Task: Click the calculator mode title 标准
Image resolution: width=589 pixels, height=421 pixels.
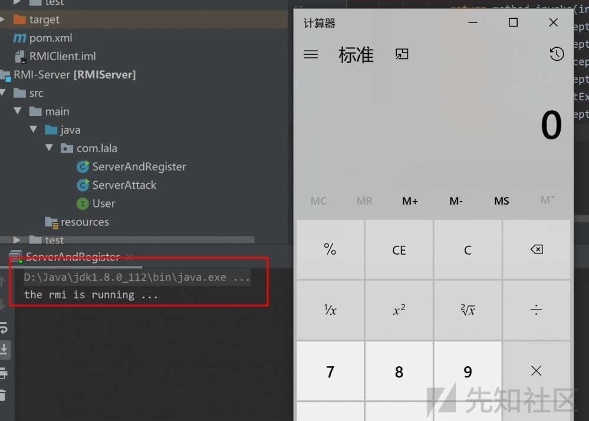Action: pyautogui.click(x=356, y=55)
